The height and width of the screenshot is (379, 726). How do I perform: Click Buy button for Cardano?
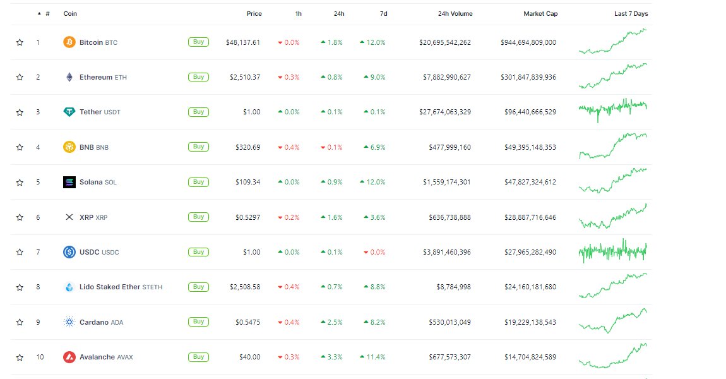pos(198,322)
